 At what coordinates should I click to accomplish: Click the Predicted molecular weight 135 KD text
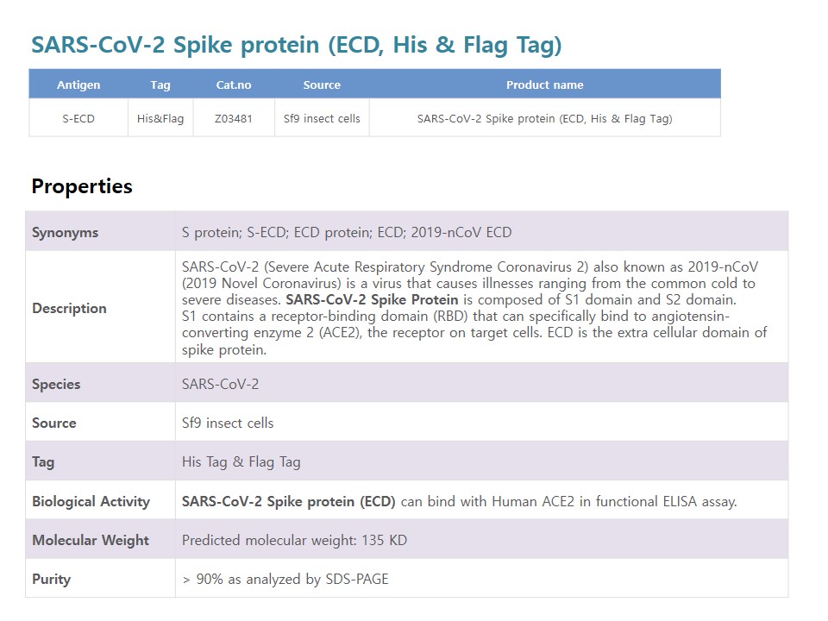click(x=294, y=540)
